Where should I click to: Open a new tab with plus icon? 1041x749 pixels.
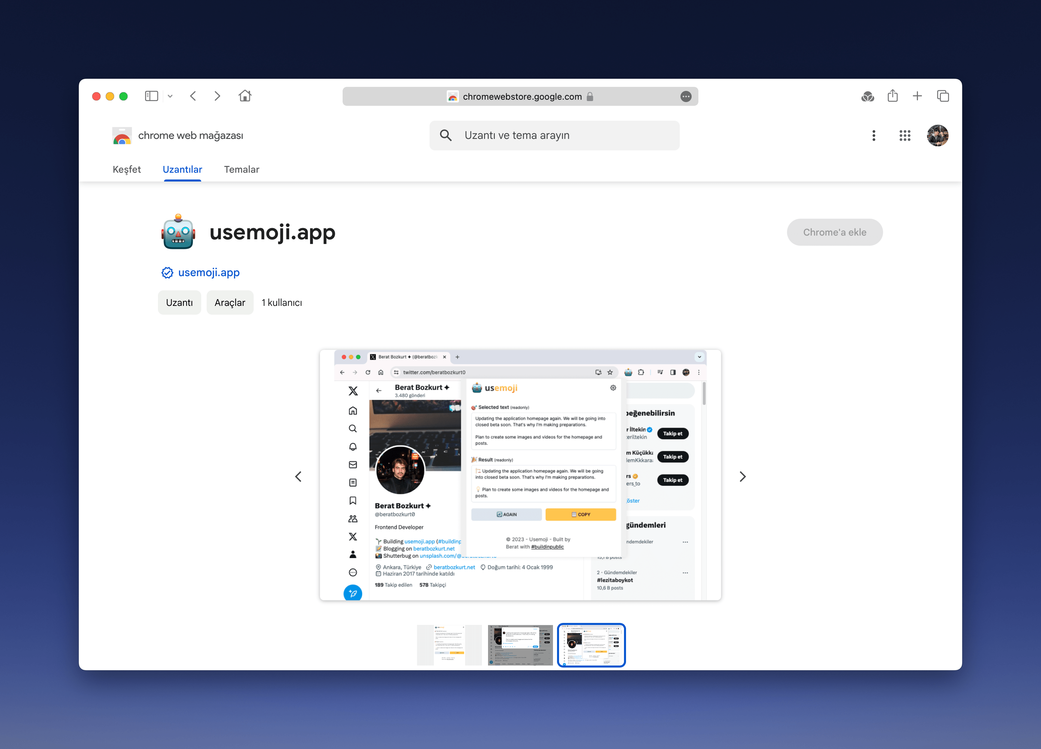(x=917, y=96)
